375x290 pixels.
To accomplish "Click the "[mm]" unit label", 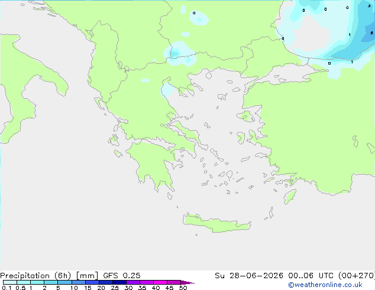I will (87, 276).
